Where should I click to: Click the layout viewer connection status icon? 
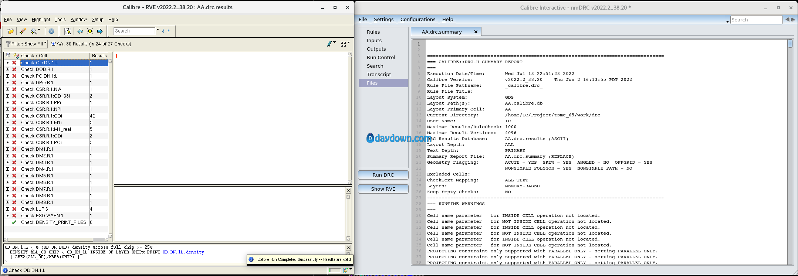[x=345, y=270]
